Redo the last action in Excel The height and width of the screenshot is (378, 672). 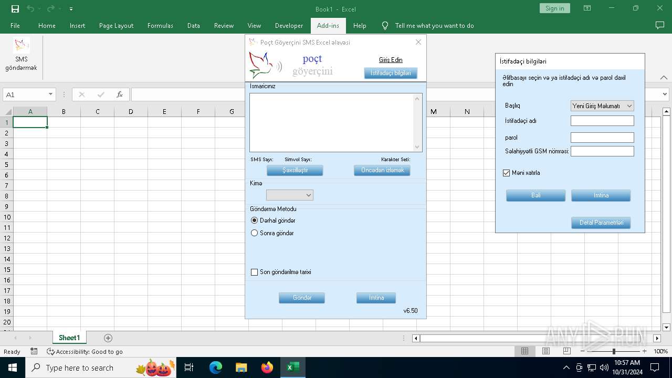(x=50, y=9)
